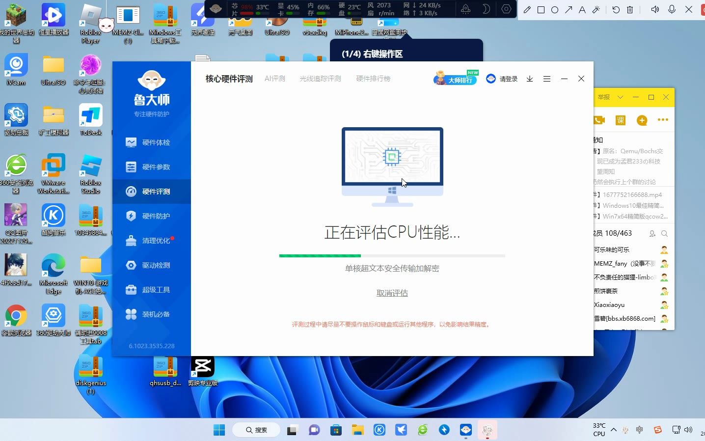Open VMware Workstation desktop shortcut
705x441 pixels.
54,174
